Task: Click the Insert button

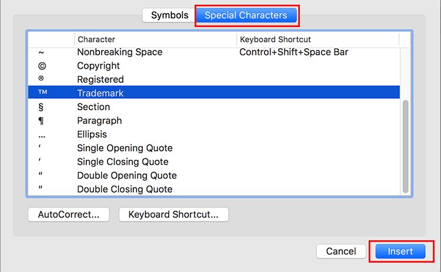Action: tap(400, 251)
